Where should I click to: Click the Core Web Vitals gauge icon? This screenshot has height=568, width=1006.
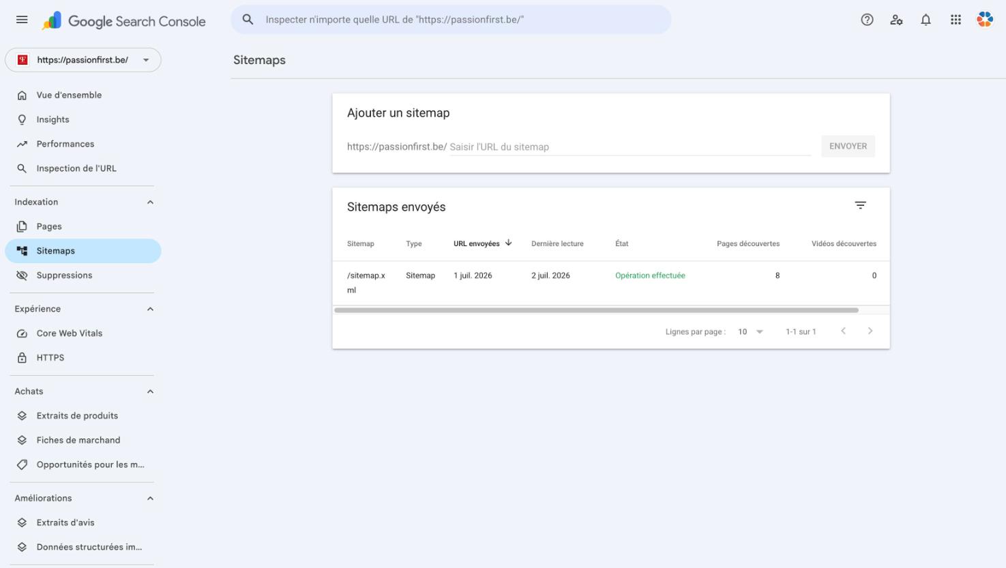pyautogui.click(x=22, y=333)
